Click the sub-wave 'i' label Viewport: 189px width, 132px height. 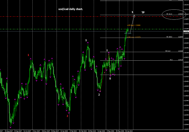[x=107, y=50]
